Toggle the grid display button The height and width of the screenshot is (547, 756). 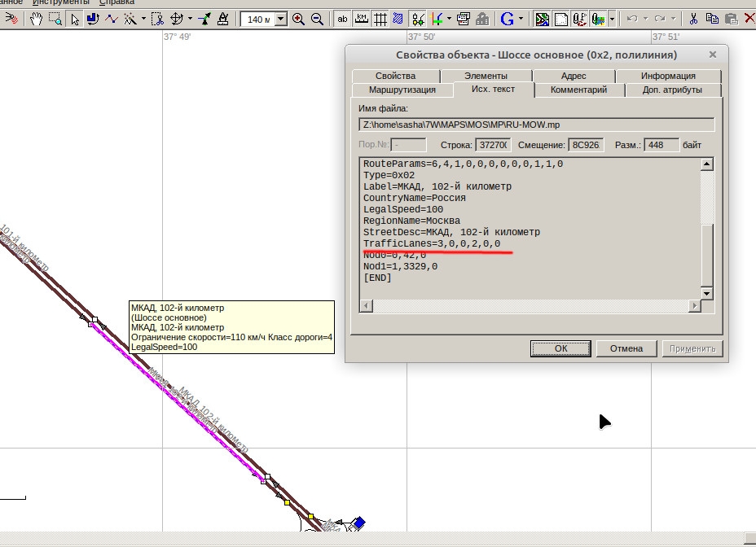click(x=380, y=19)
